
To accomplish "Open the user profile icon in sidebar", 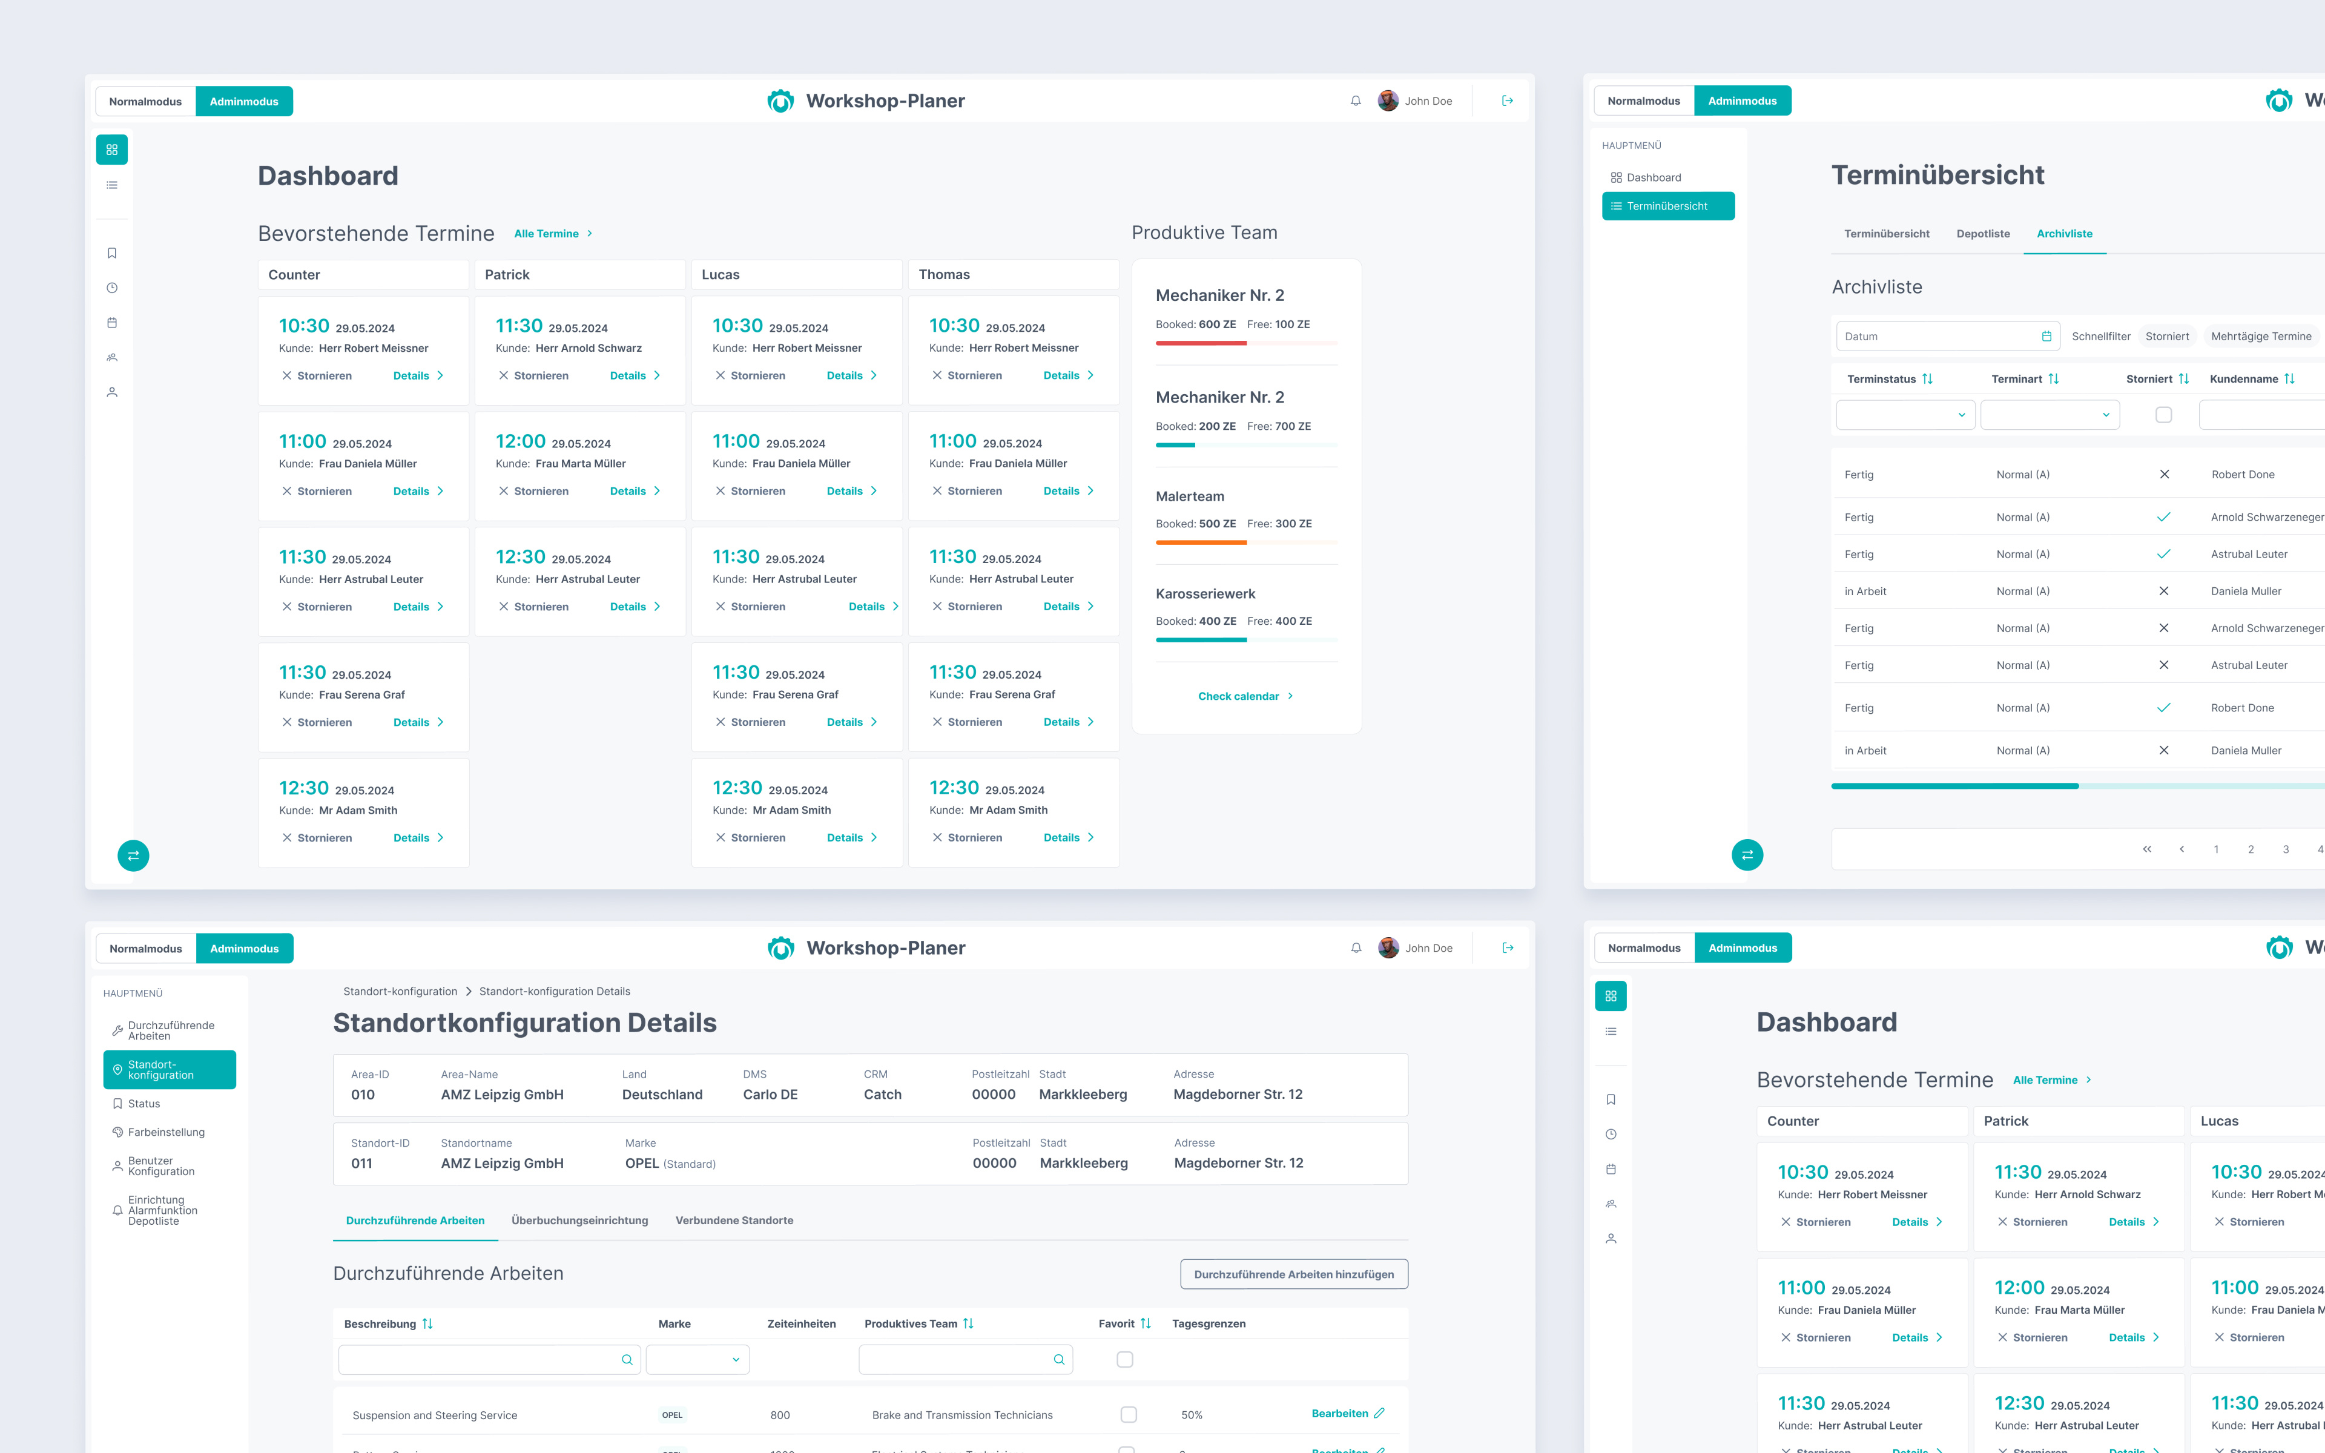I will [x=111, y=391].
